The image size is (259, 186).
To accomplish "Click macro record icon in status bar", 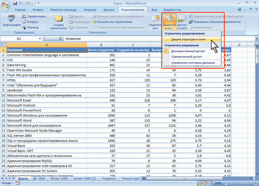I will tap(18, 183).
